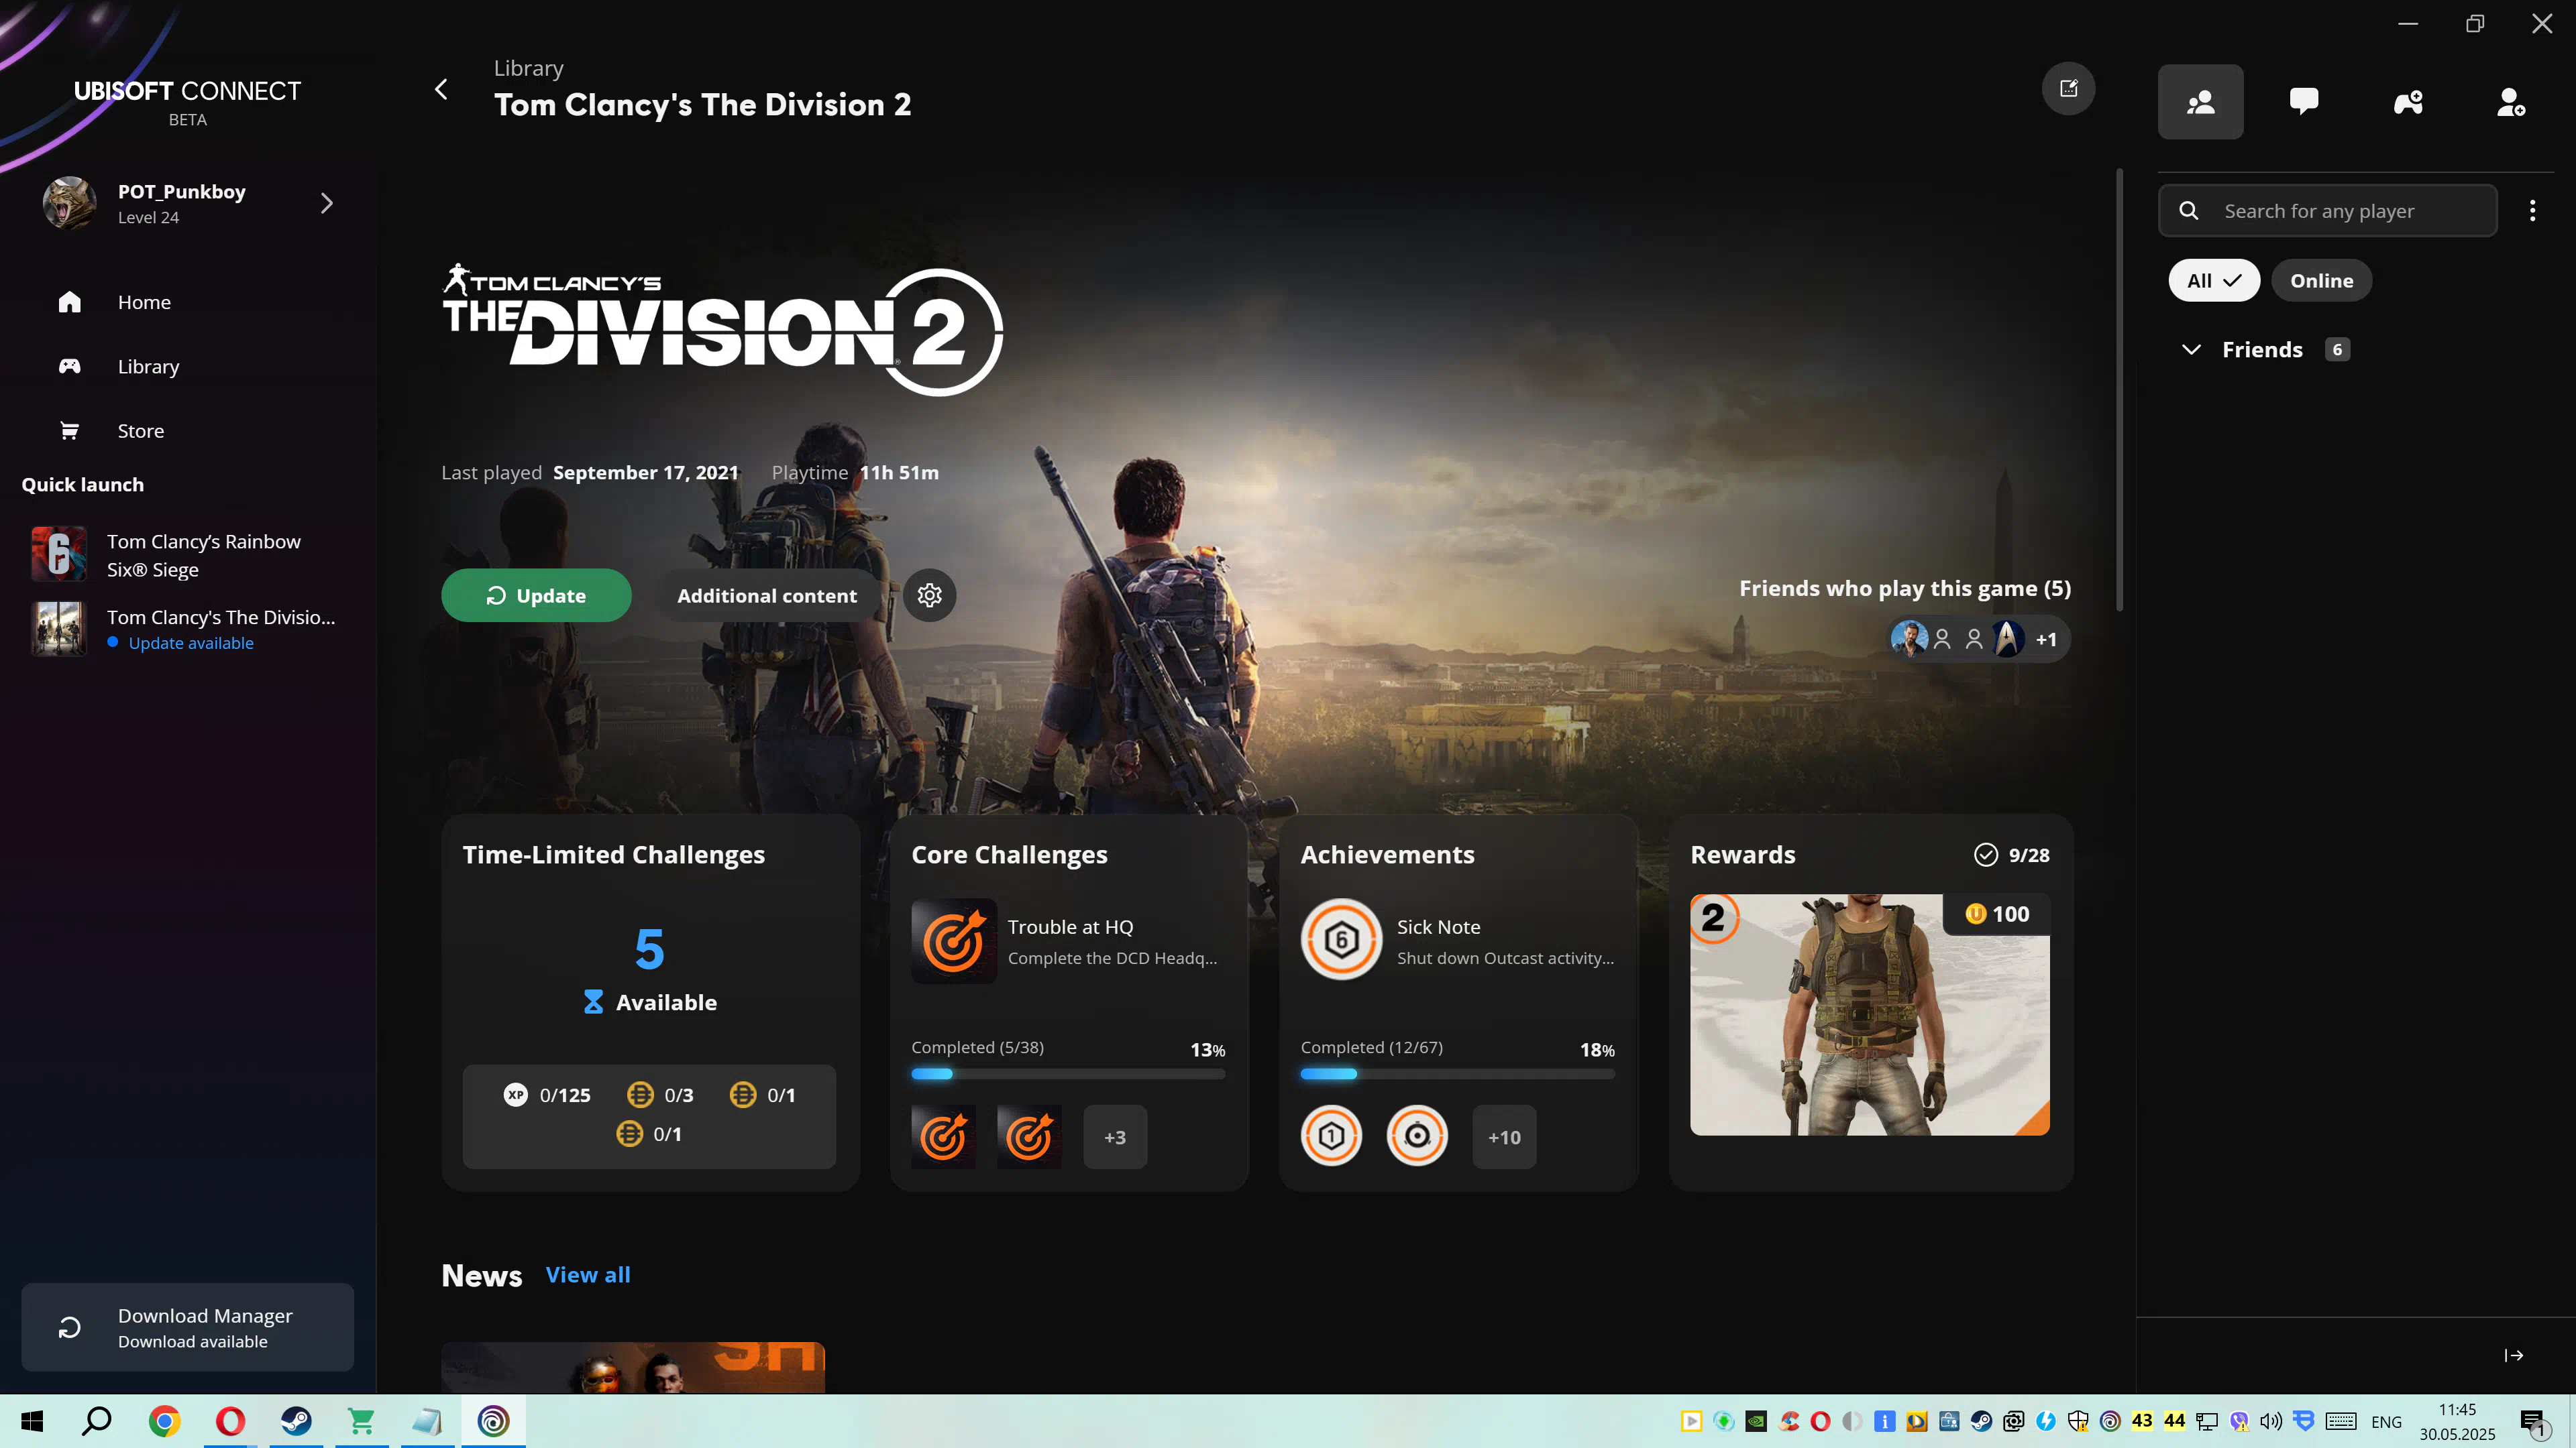The height and width of the screenshot is (1448, 2576).
Task: Click the first friend avatar in friends who play
Action: 1909,639
